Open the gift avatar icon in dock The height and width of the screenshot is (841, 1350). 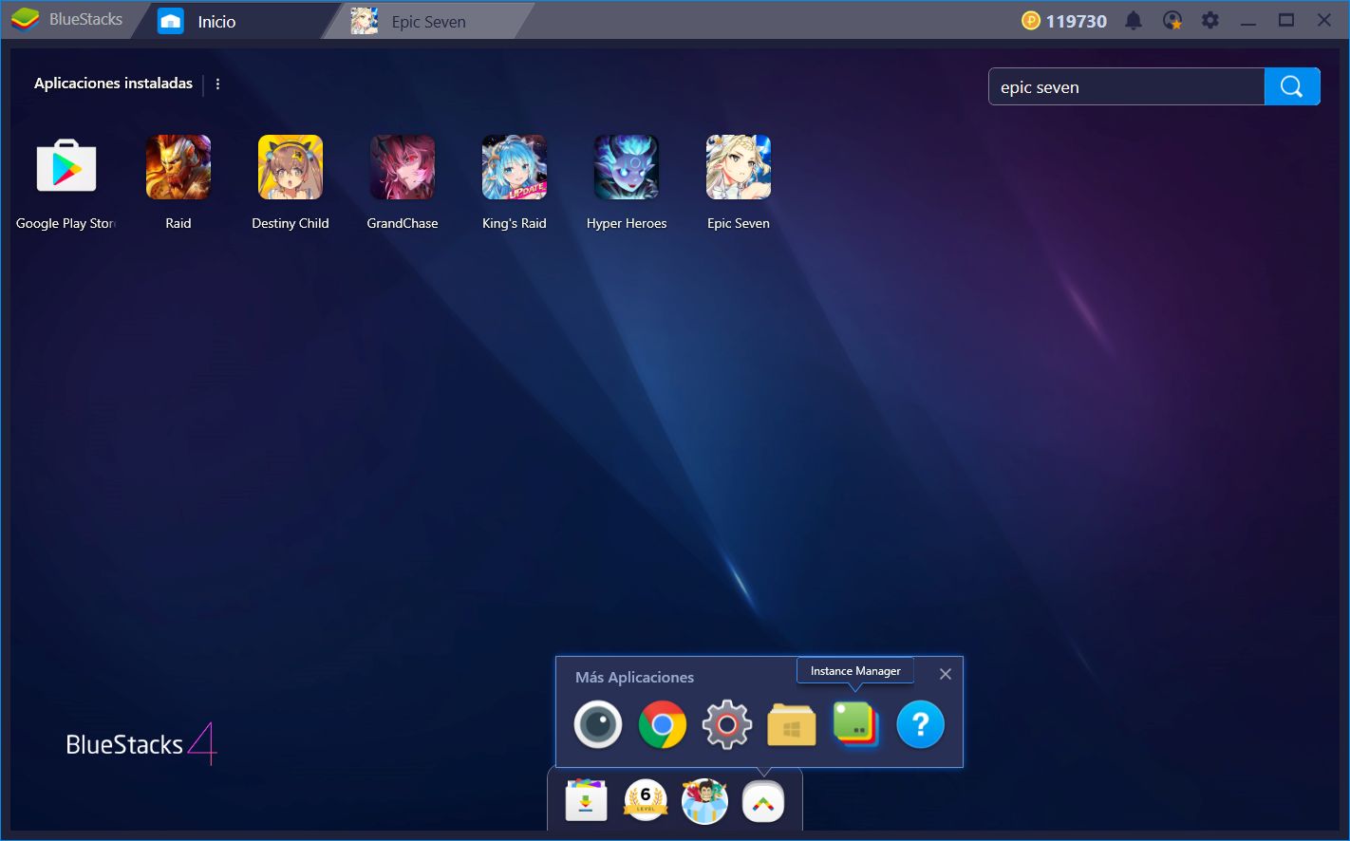click(704, 802)
